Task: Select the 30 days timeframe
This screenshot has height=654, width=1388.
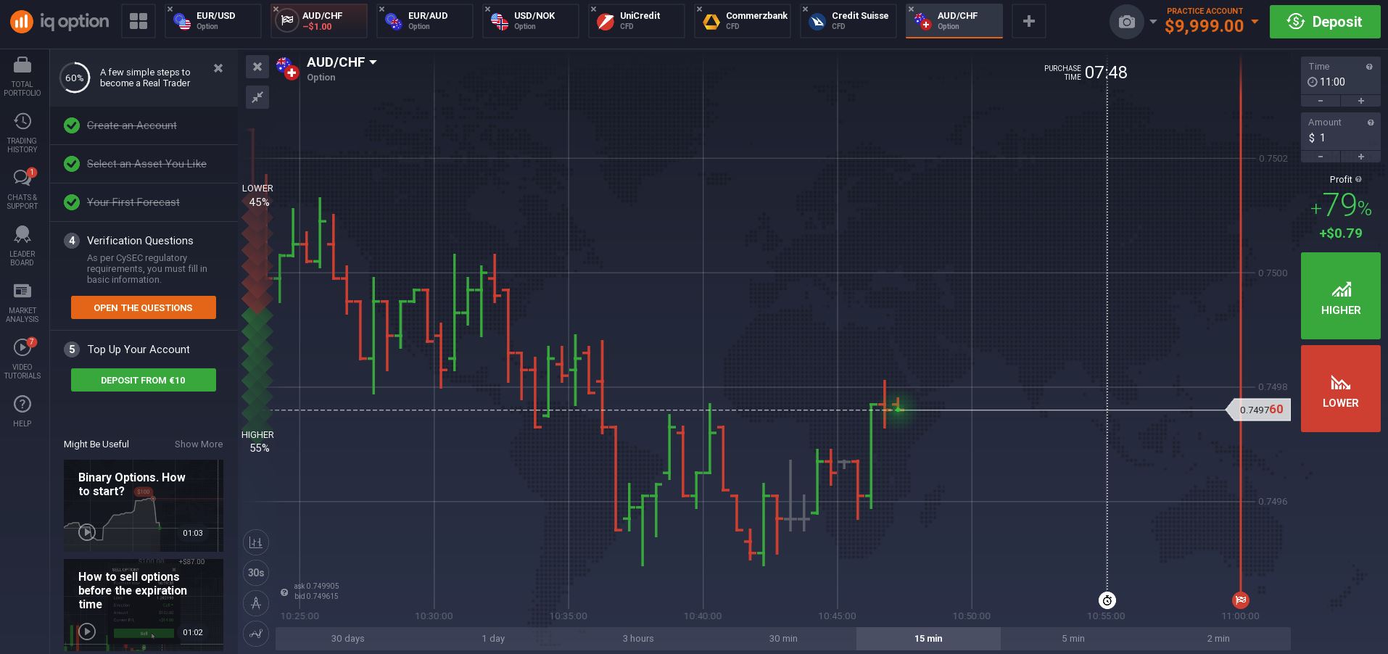Action: [x=348, y=639]
